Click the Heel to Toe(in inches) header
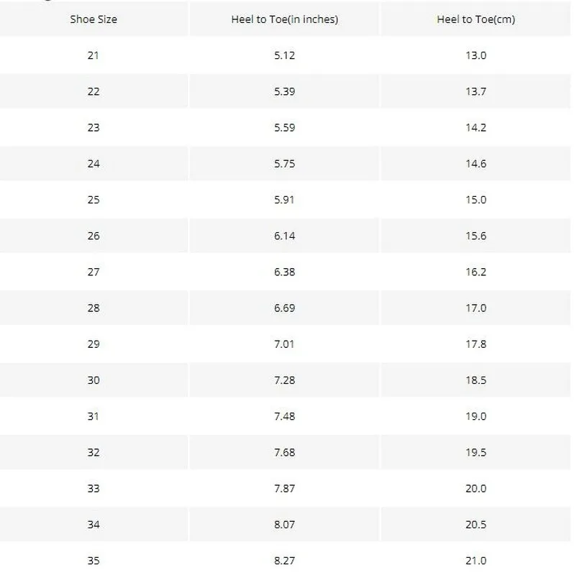 (x=284, y=19)
